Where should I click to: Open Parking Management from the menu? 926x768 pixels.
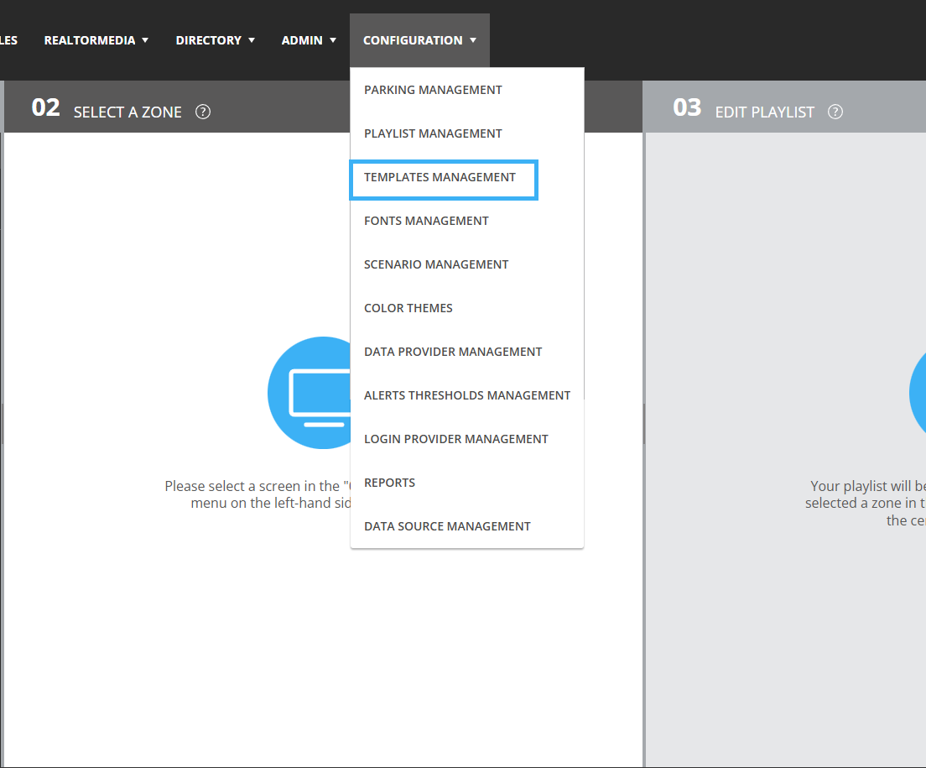point(433,90)
